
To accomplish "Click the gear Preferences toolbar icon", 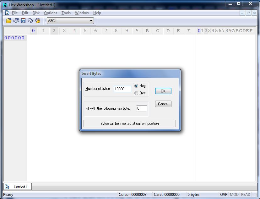I will [x=38, y=21].
